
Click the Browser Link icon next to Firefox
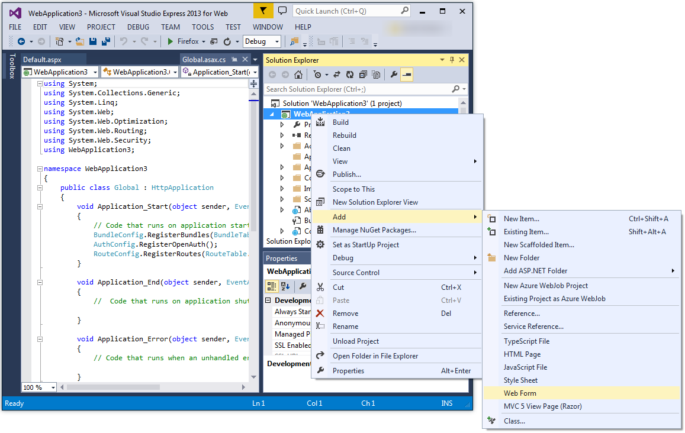214,41
